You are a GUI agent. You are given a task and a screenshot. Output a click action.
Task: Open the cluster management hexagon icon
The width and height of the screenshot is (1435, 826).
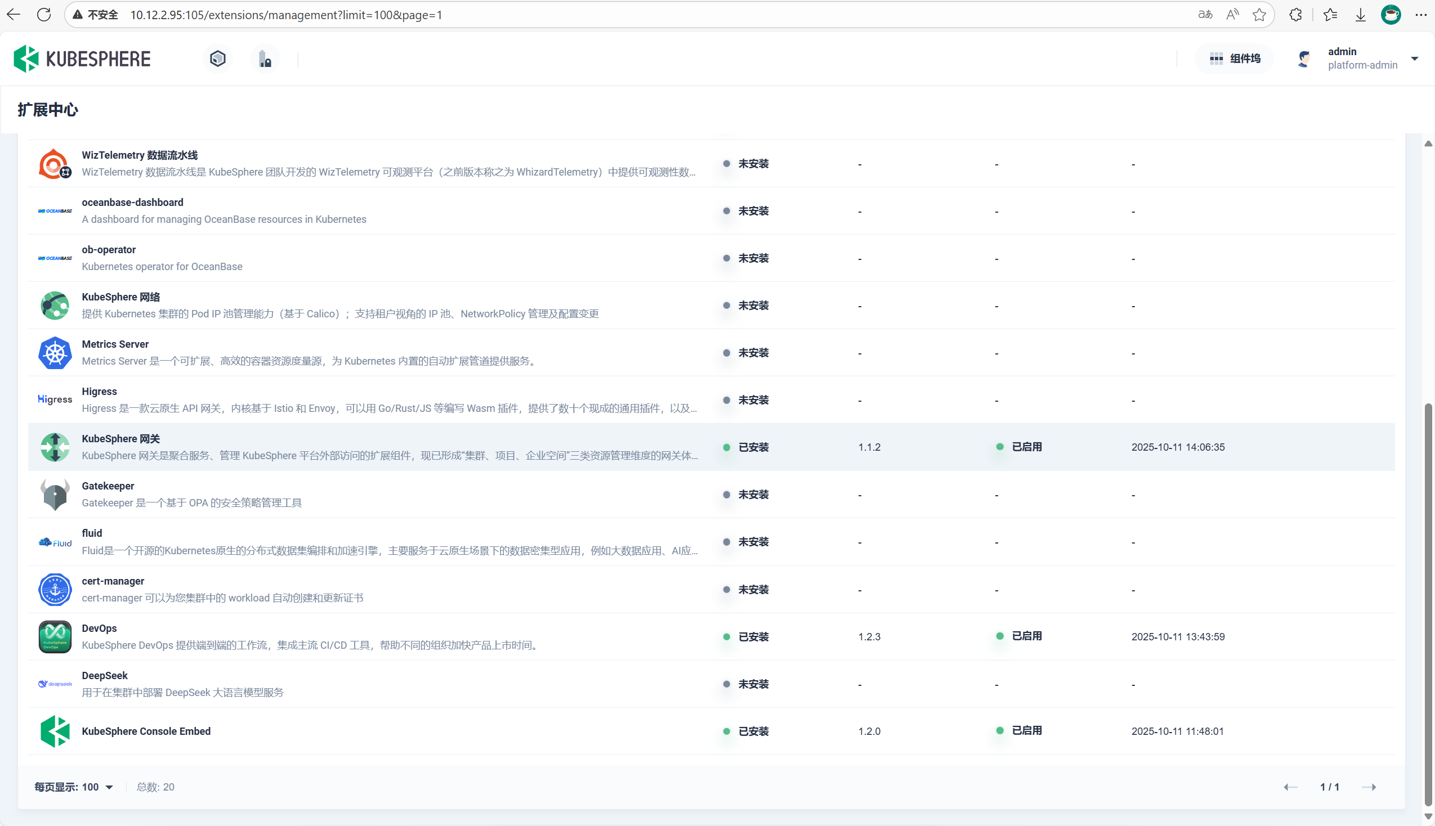point(218,59)
